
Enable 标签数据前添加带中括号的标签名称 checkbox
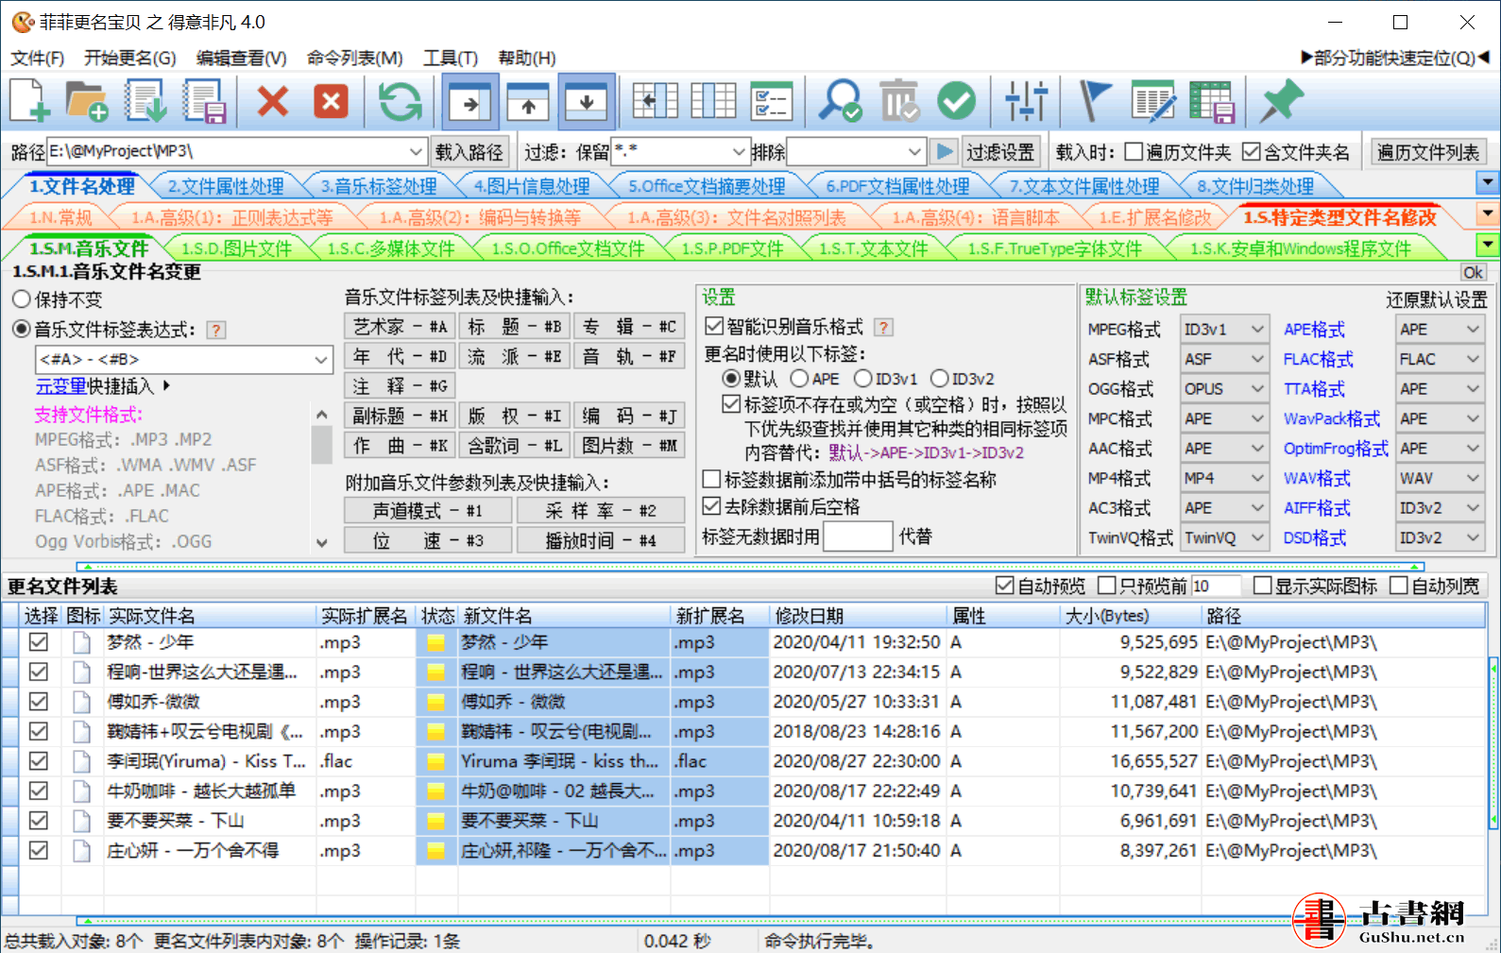tap(712, 480)
